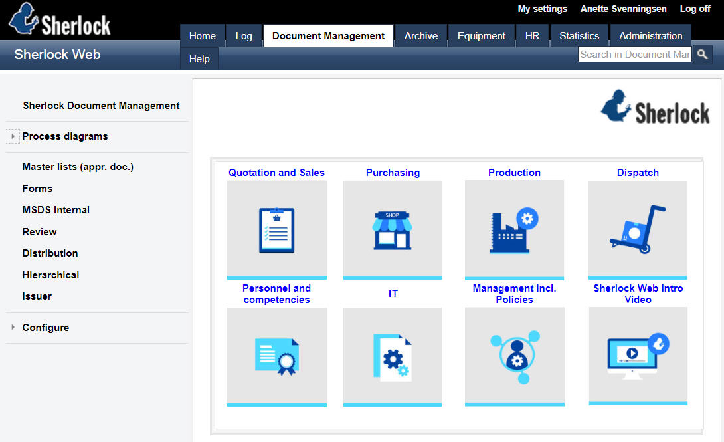Select the Document Management tab

click(328, 36)
